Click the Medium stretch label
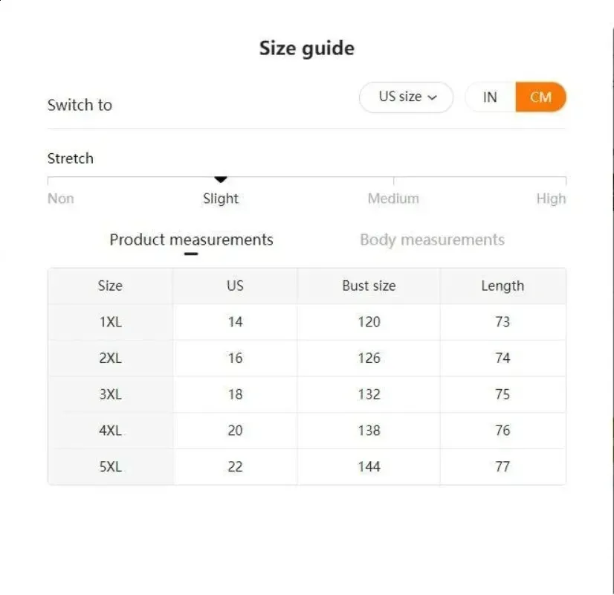The height and width of the screenshot is (595, 614). [393, 199]
